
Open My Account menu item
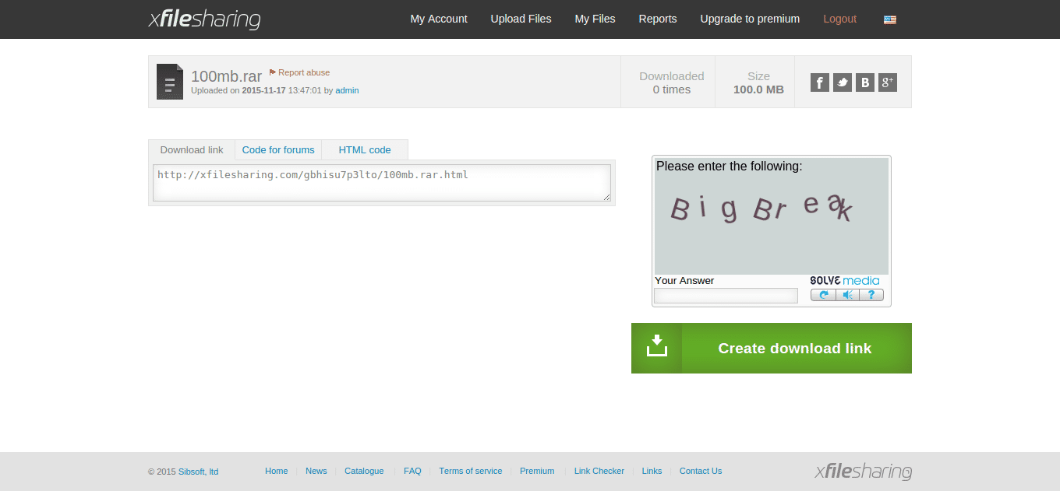tap(439, 19)
